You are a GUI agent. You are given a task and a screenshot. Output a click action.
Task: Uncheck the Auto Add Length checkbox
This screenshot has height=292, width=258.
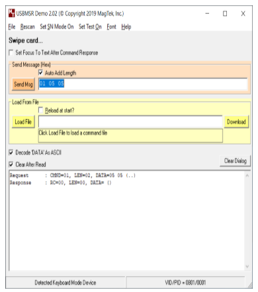tap(40, 73)
